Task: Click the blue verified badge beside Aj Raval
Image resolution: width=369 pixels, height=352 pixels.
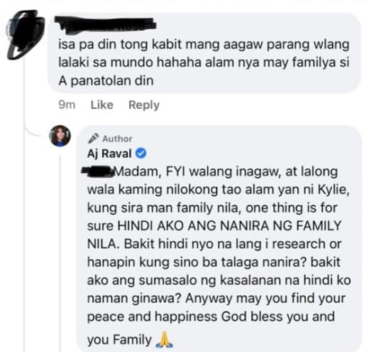Action: [141, 154]
